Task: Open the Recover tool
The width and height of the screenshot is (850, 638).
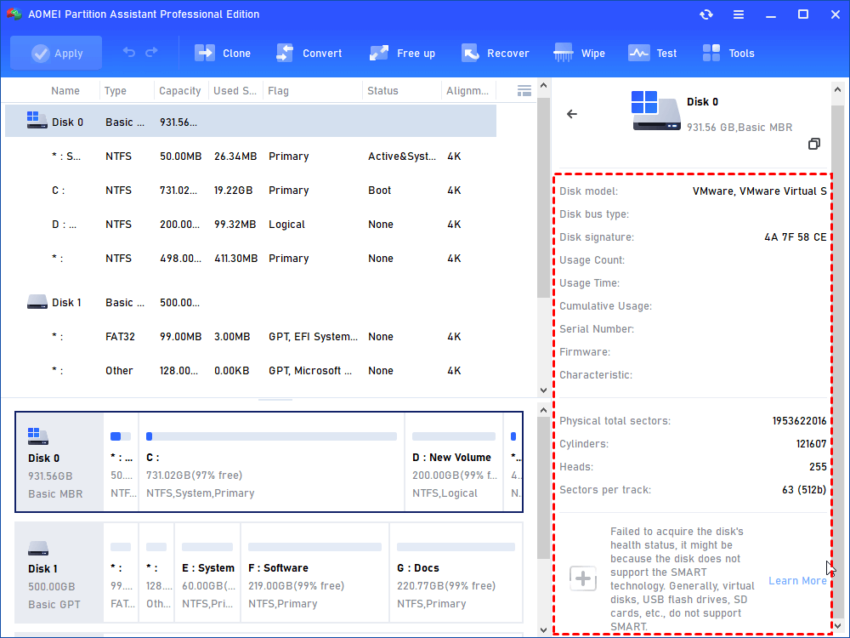Action: (x=495, y=53)
